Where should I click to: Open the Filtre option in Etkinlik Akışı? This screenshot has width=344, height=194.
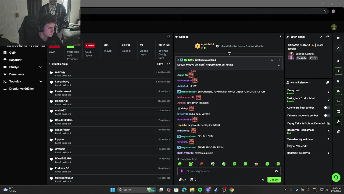[x=160, y=64]
